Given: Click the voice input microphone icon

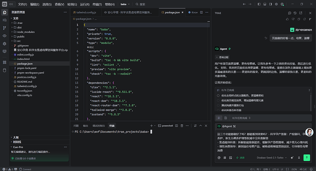Looking at the screenshot, I should pyautogui.click(x=299, y=158).
